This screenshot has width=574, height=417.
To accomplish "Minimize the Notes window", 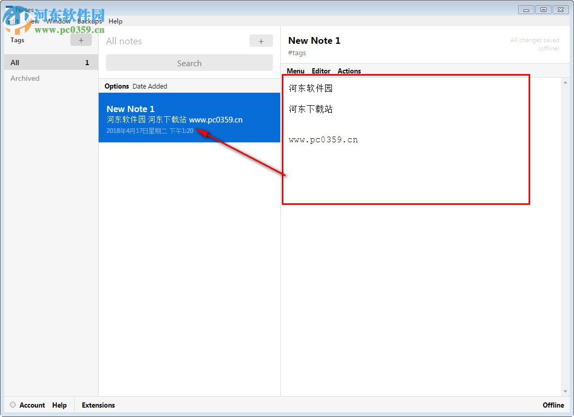I will click(x=526, y=10).
